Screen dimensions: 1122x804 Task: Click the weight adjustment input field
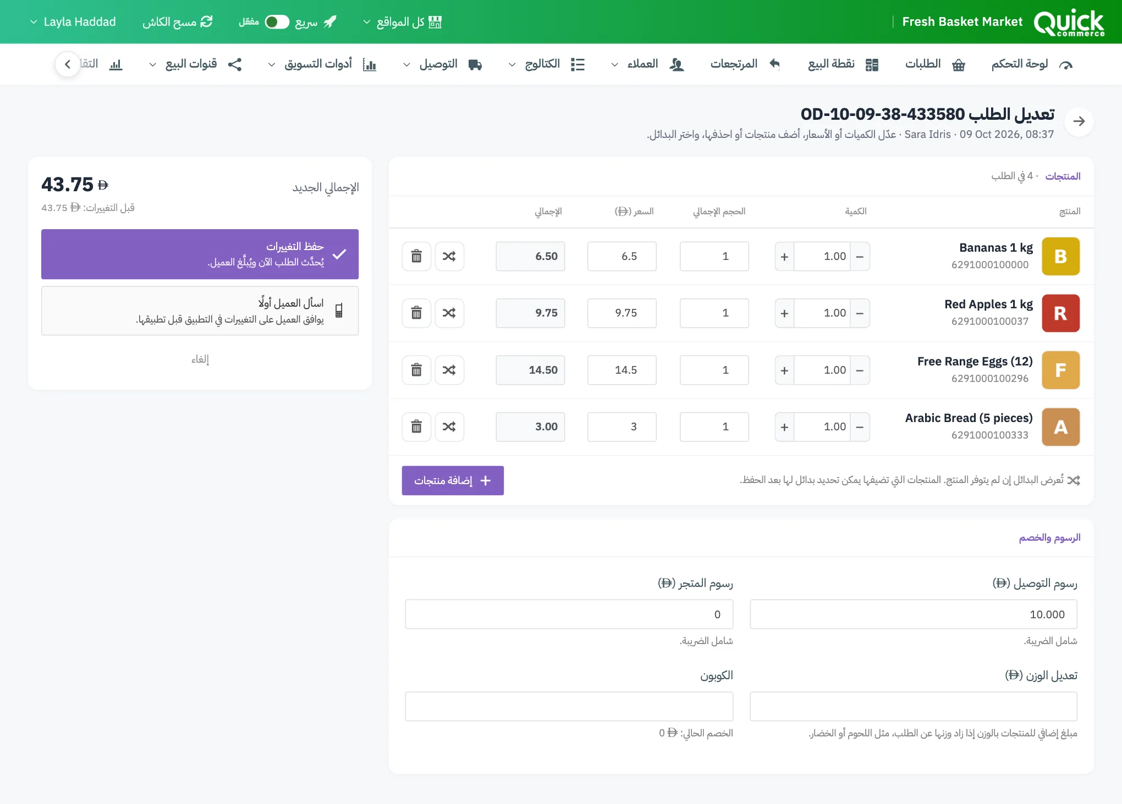click(x=913, y=706)
